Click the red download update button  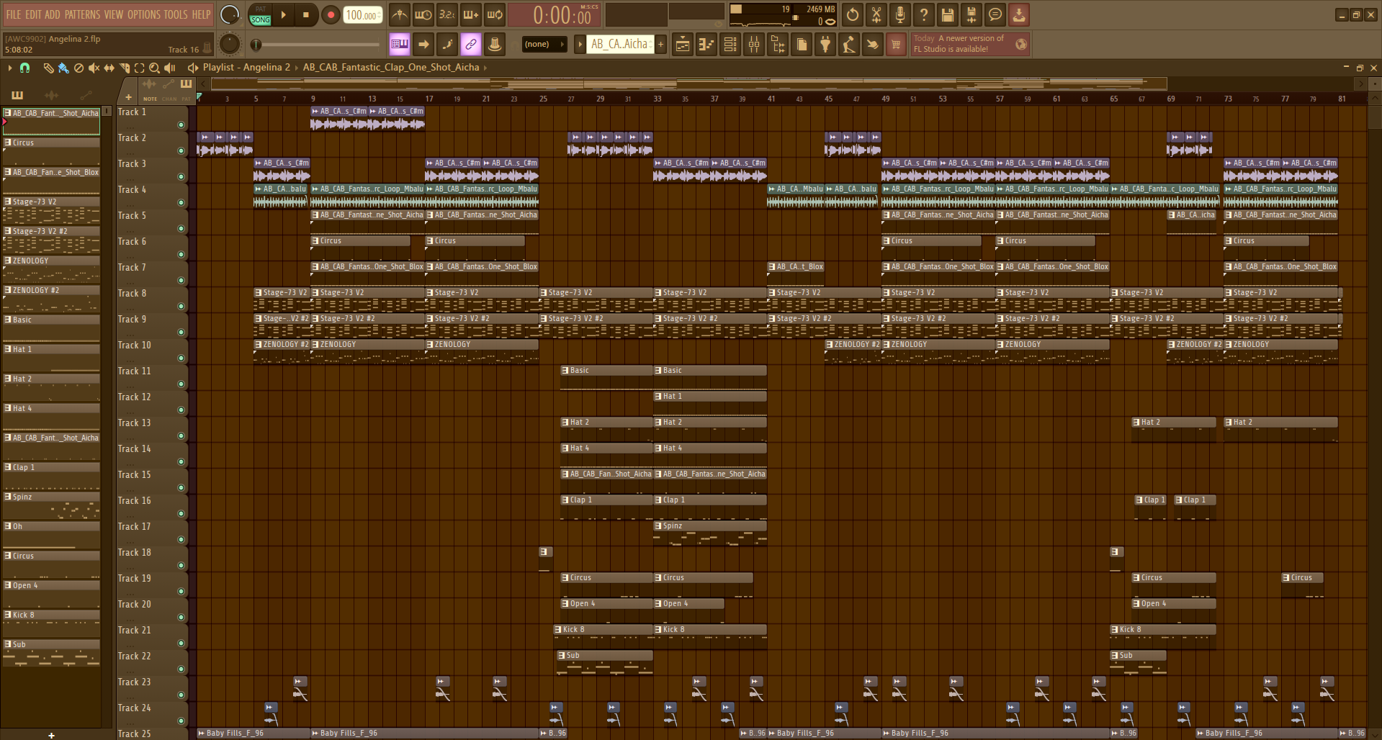tap(1018, 14)
